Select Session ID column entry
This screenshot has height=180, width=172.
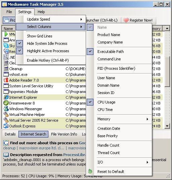coord(119,93)
